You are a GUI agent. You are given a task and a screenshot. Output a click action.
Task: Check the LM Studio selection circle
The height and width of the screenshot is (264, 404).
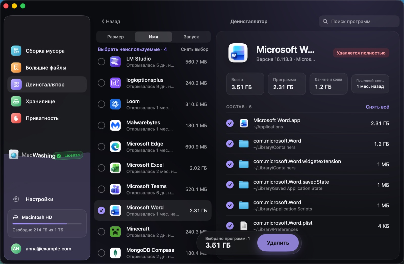click(x=102, y=62)
